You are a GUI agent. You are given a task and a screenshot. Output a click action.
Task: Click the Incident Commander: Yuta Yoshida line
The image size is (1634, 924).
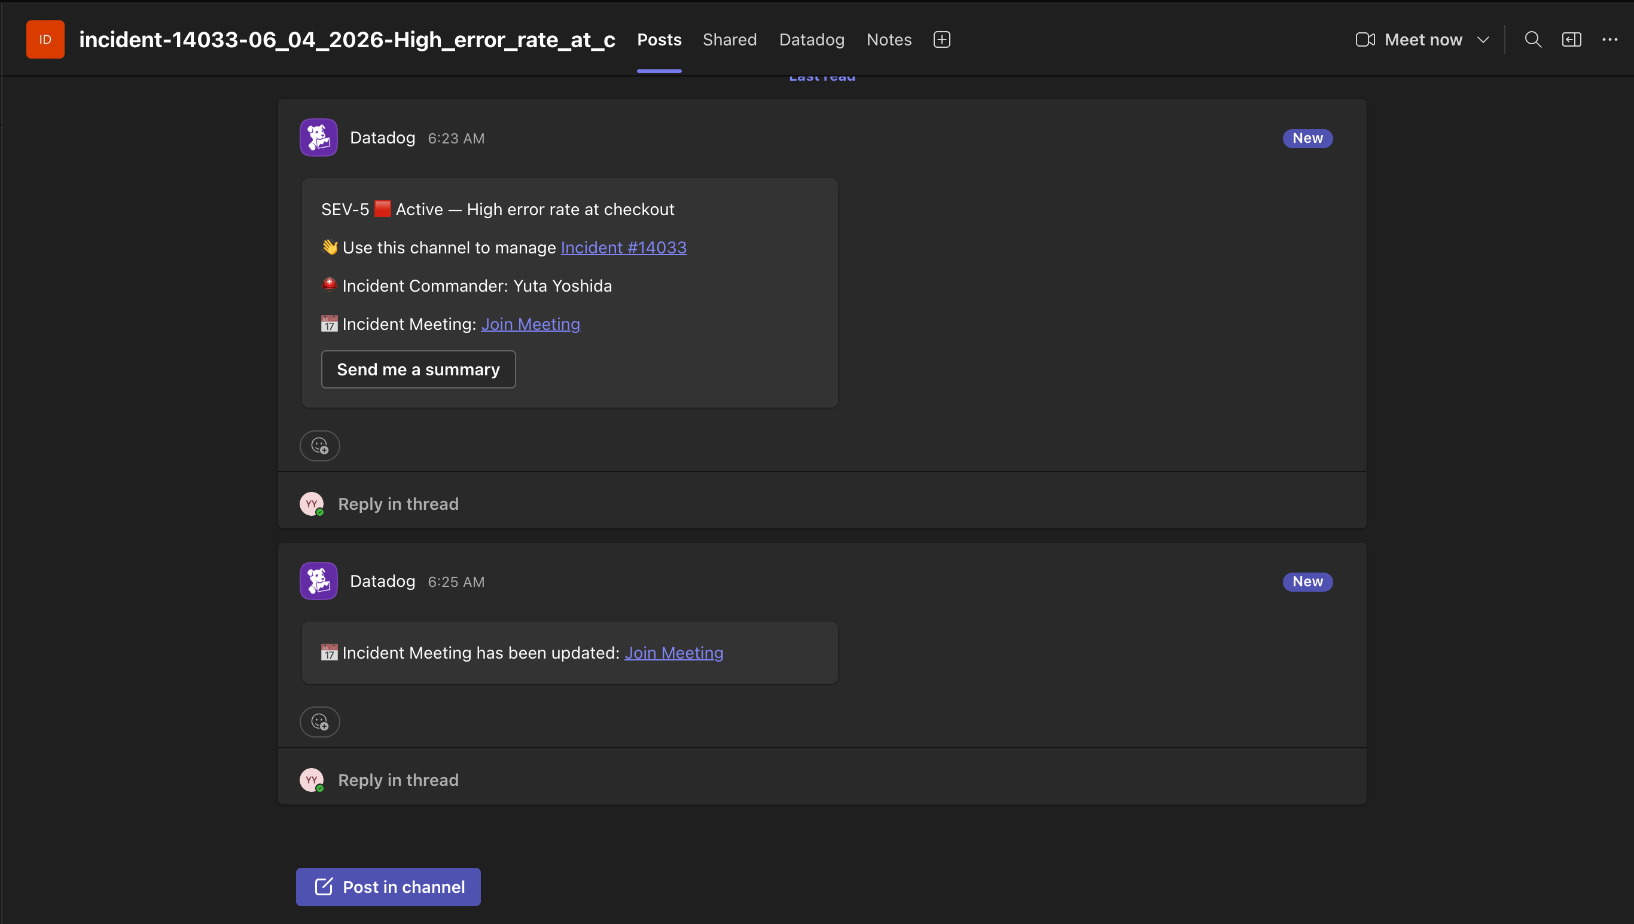467,286
